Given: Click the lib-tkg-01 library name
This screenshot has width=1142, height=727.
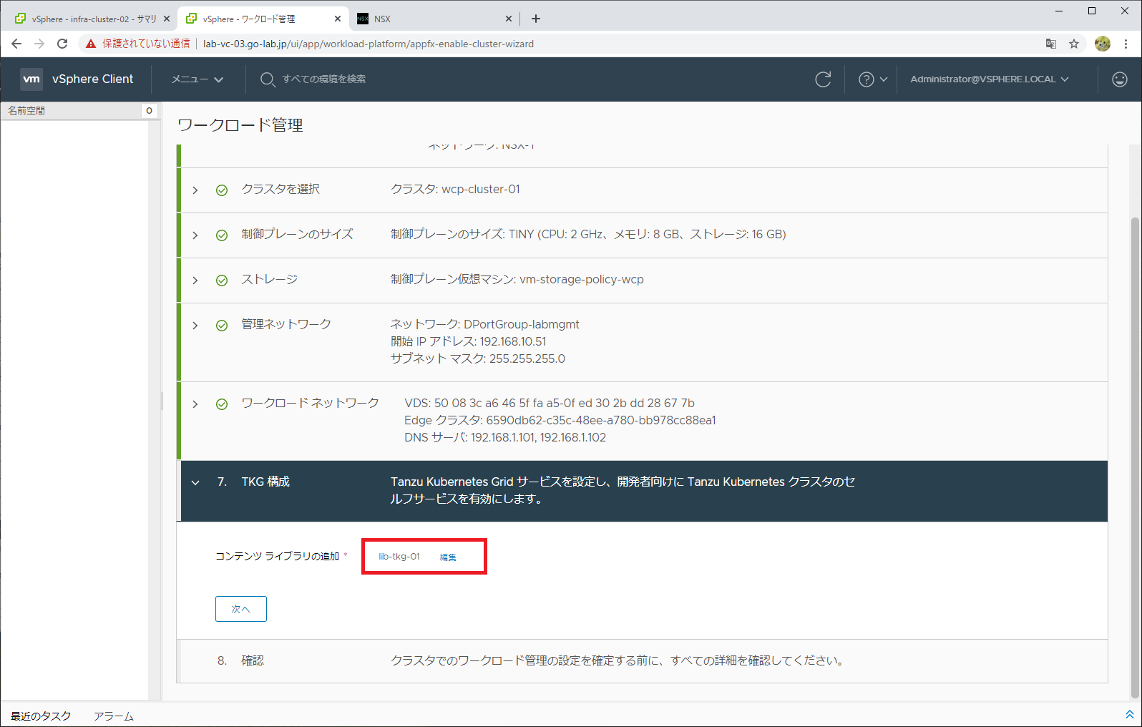Looking at the screenshot, I should (399, 556).
